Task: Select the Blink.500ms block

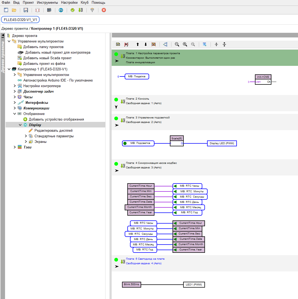Action: (132, 284)
